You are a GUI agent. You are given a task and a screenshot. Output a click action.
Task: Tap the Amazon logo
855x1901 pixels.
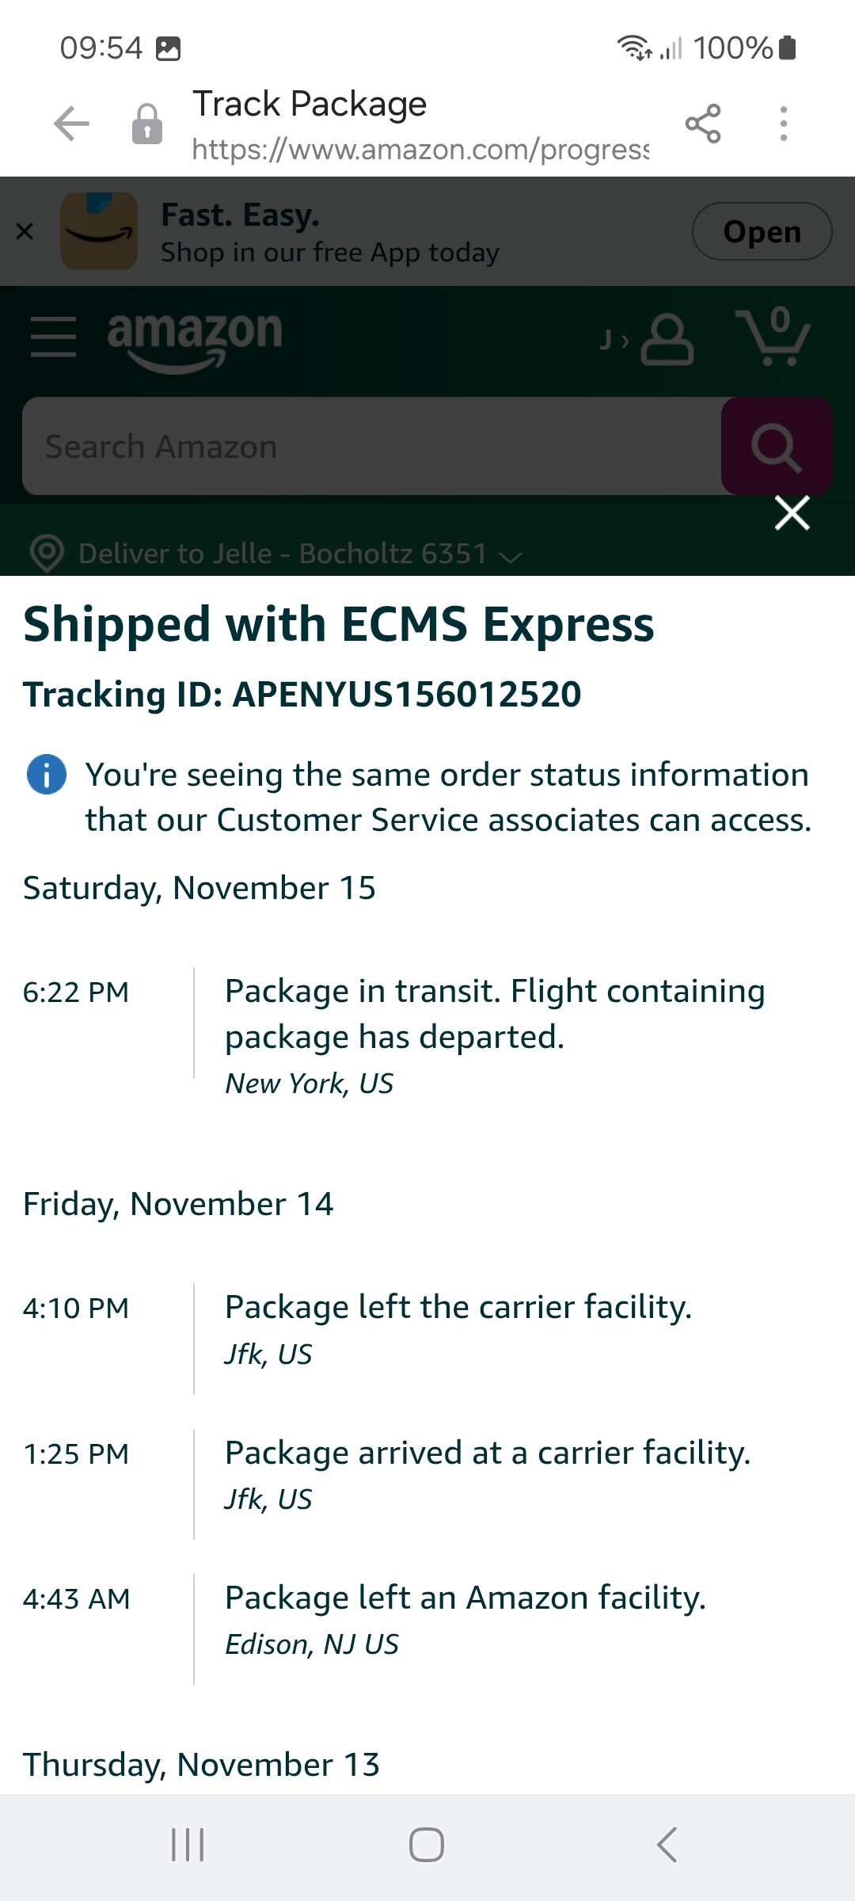point(195,338)
